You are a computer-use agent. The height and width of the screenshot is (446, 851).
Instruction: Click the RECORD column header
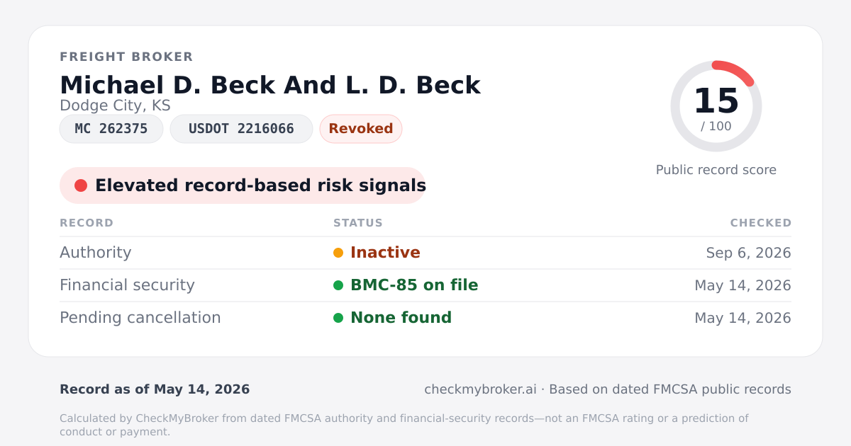[87, 223]
